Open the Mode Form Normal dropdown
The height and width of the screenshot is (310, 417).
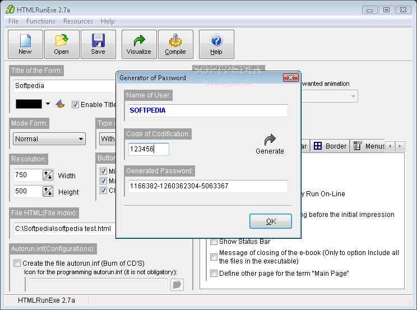click(x=49, y=139)
